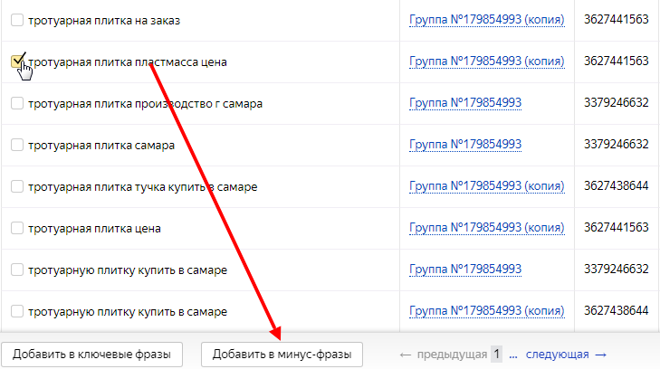Tick the "тротуарная плитка цена" checkbox

point(17,228)
